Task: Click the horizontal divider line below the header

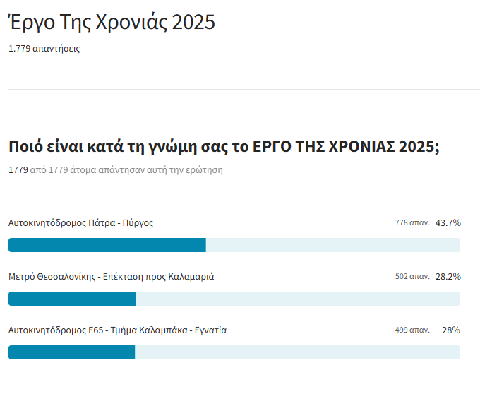Action: point(240,90)
